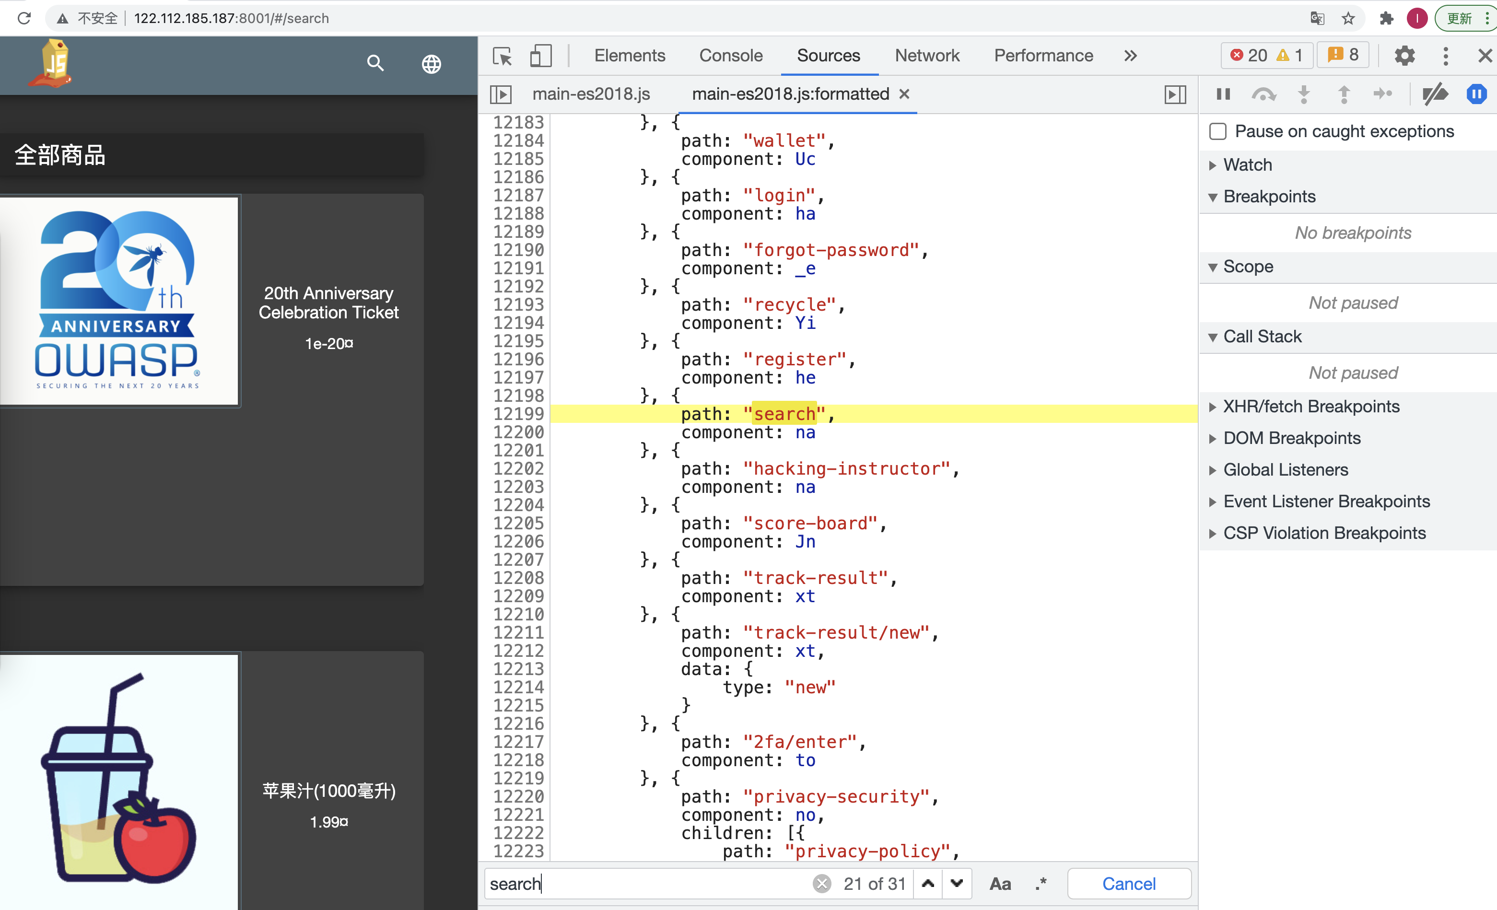Open the language globe menu
This screenshot has height=910, width=1497.
click(x=432, y=64)
